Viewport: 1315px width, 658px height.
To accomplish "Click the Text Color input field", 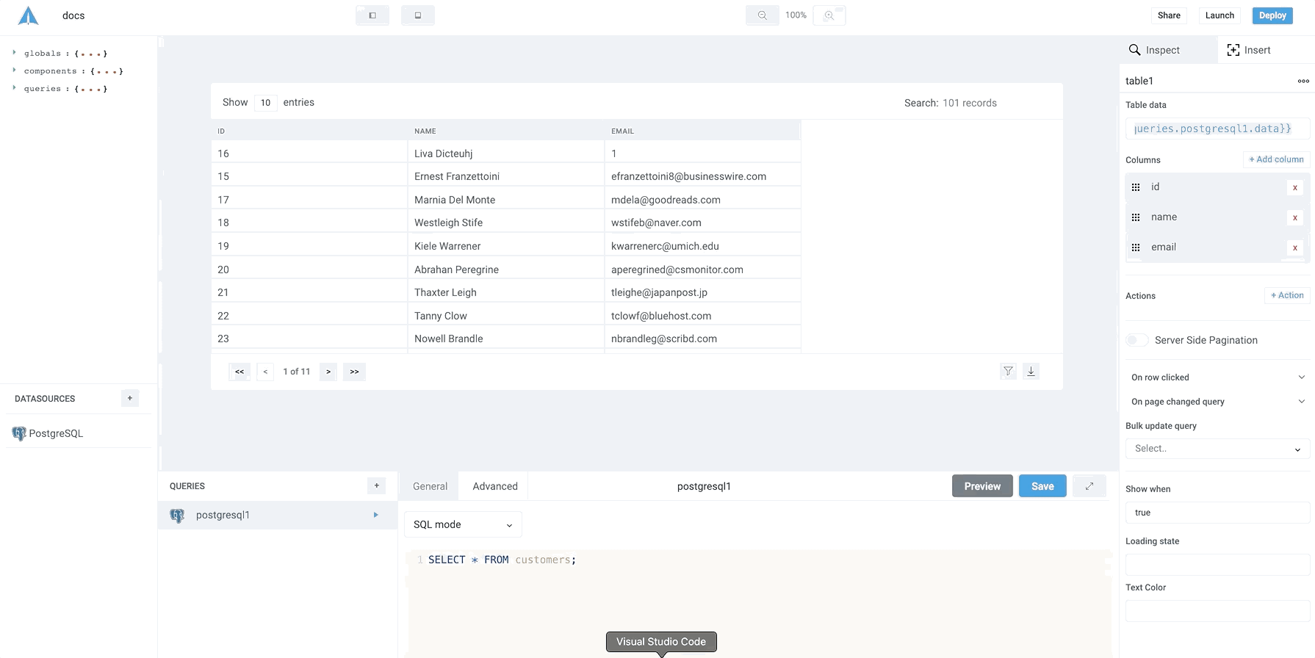I will [1217, 610].
